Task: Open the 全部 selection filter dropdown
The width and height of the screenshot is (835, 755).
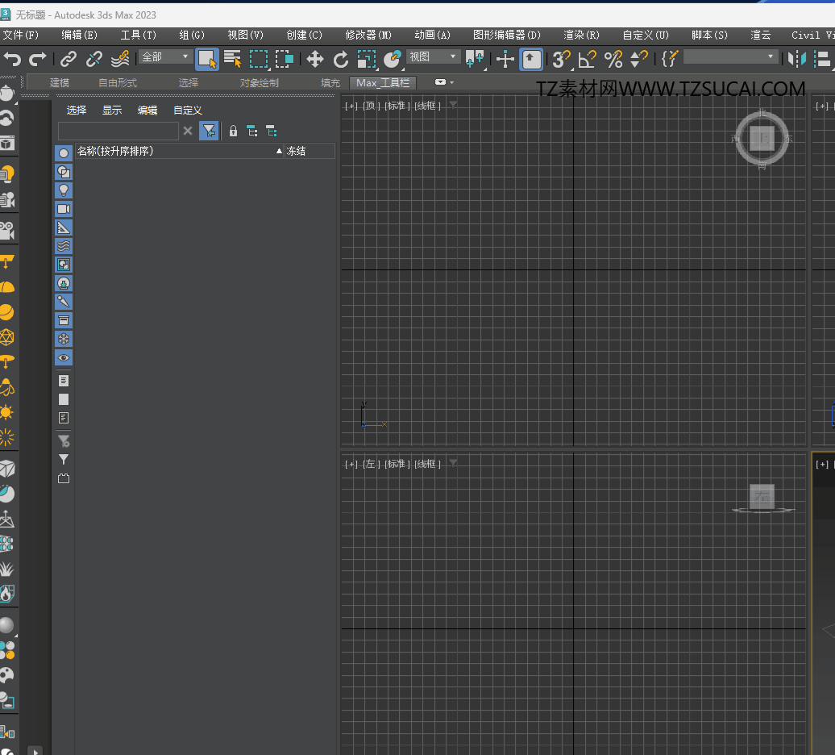Action: [165, 57]
